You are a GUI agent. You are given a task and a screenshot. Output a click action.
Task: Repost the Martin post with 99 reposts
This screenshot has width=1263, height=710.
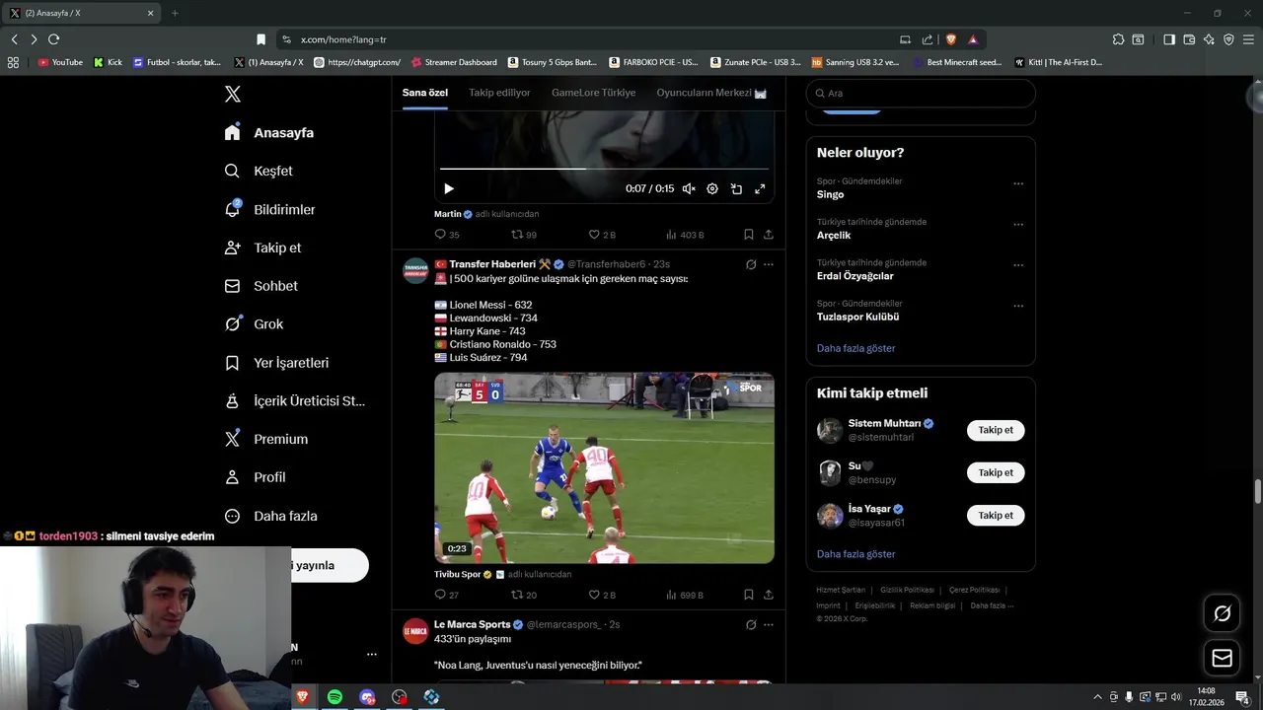coord(524,235)
